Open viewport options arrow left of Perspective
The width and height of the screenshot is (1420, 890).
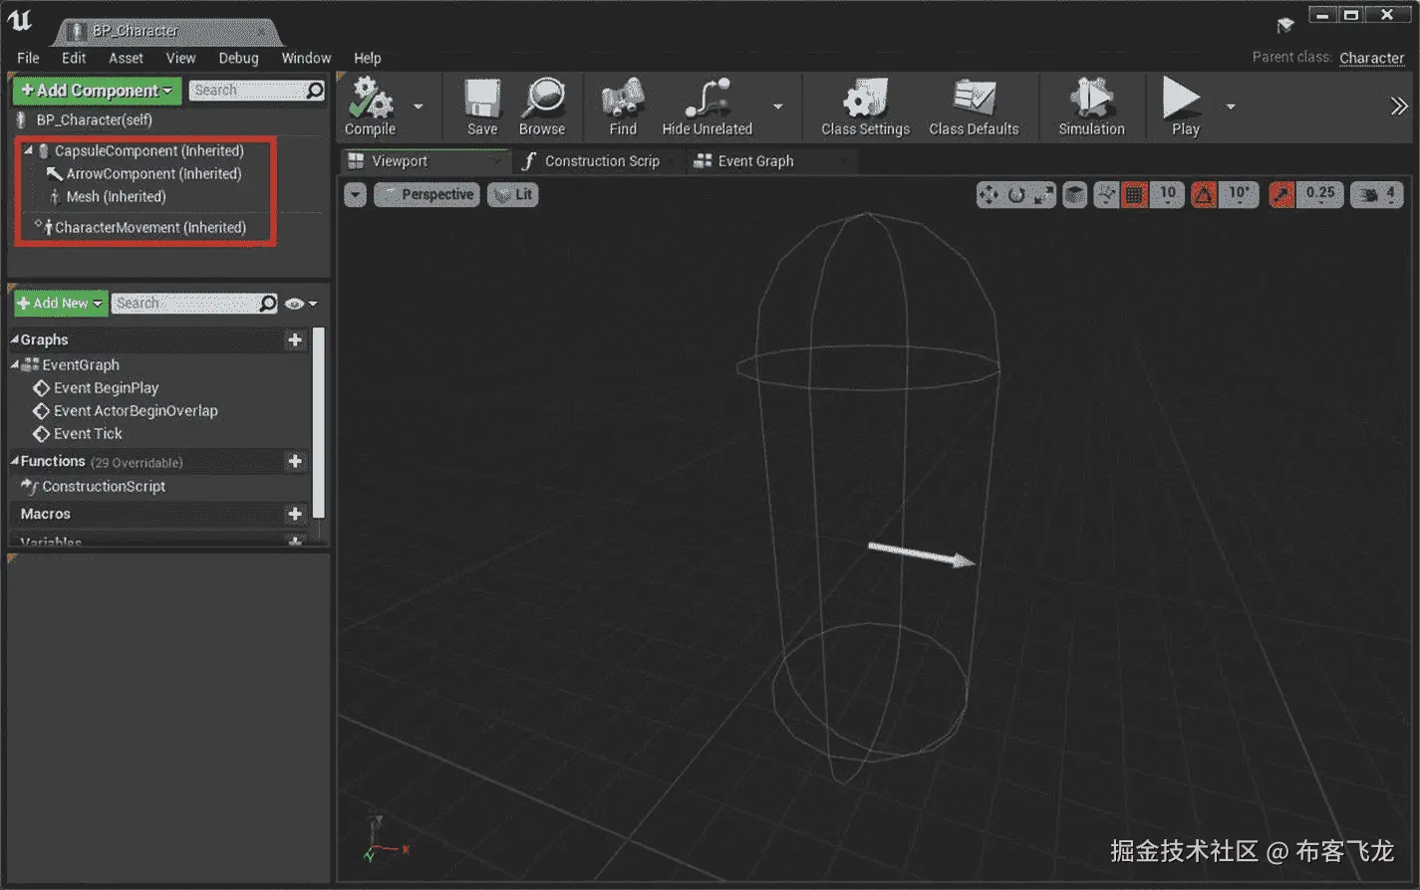pos(356,195)
